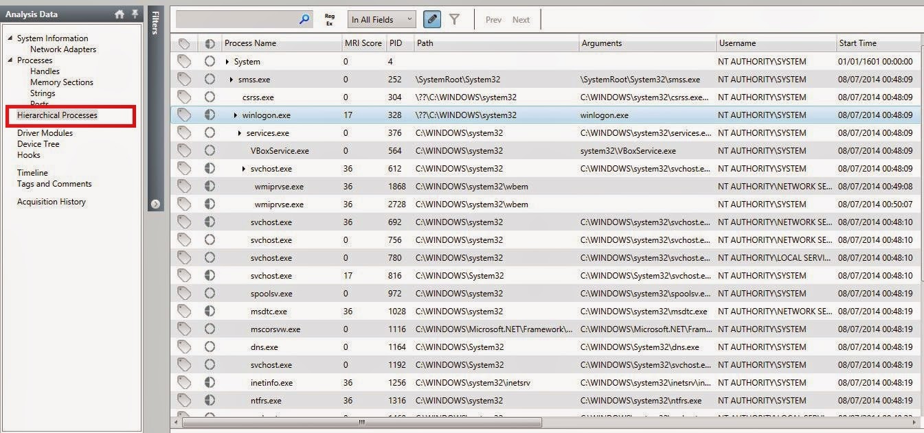The image size is (924, 433).
Task: Toggle the highlight pencil button
Action: (431, 20)
